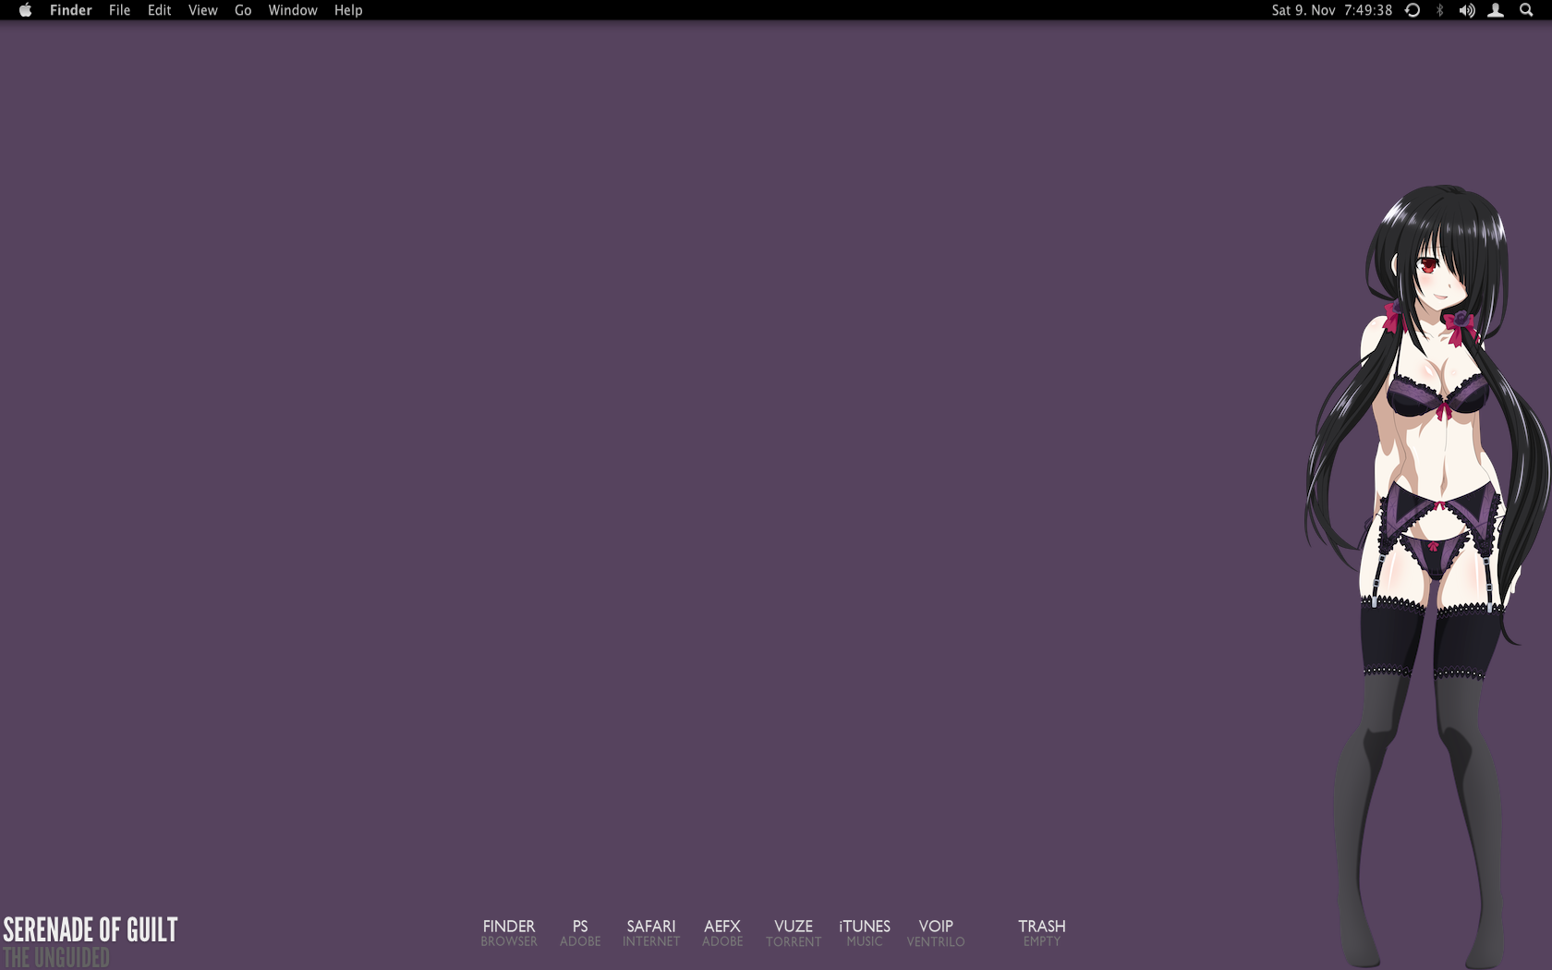Launch the VUZE torrent dock item
Image resolution: width=1552 pixels, height=970 pixels.
pos(794,932)
